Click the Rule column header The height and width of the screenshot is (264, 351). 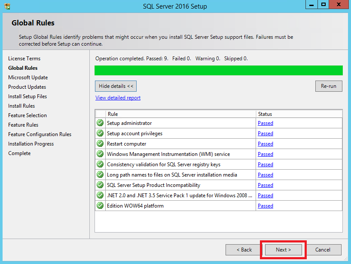point(180,114)
